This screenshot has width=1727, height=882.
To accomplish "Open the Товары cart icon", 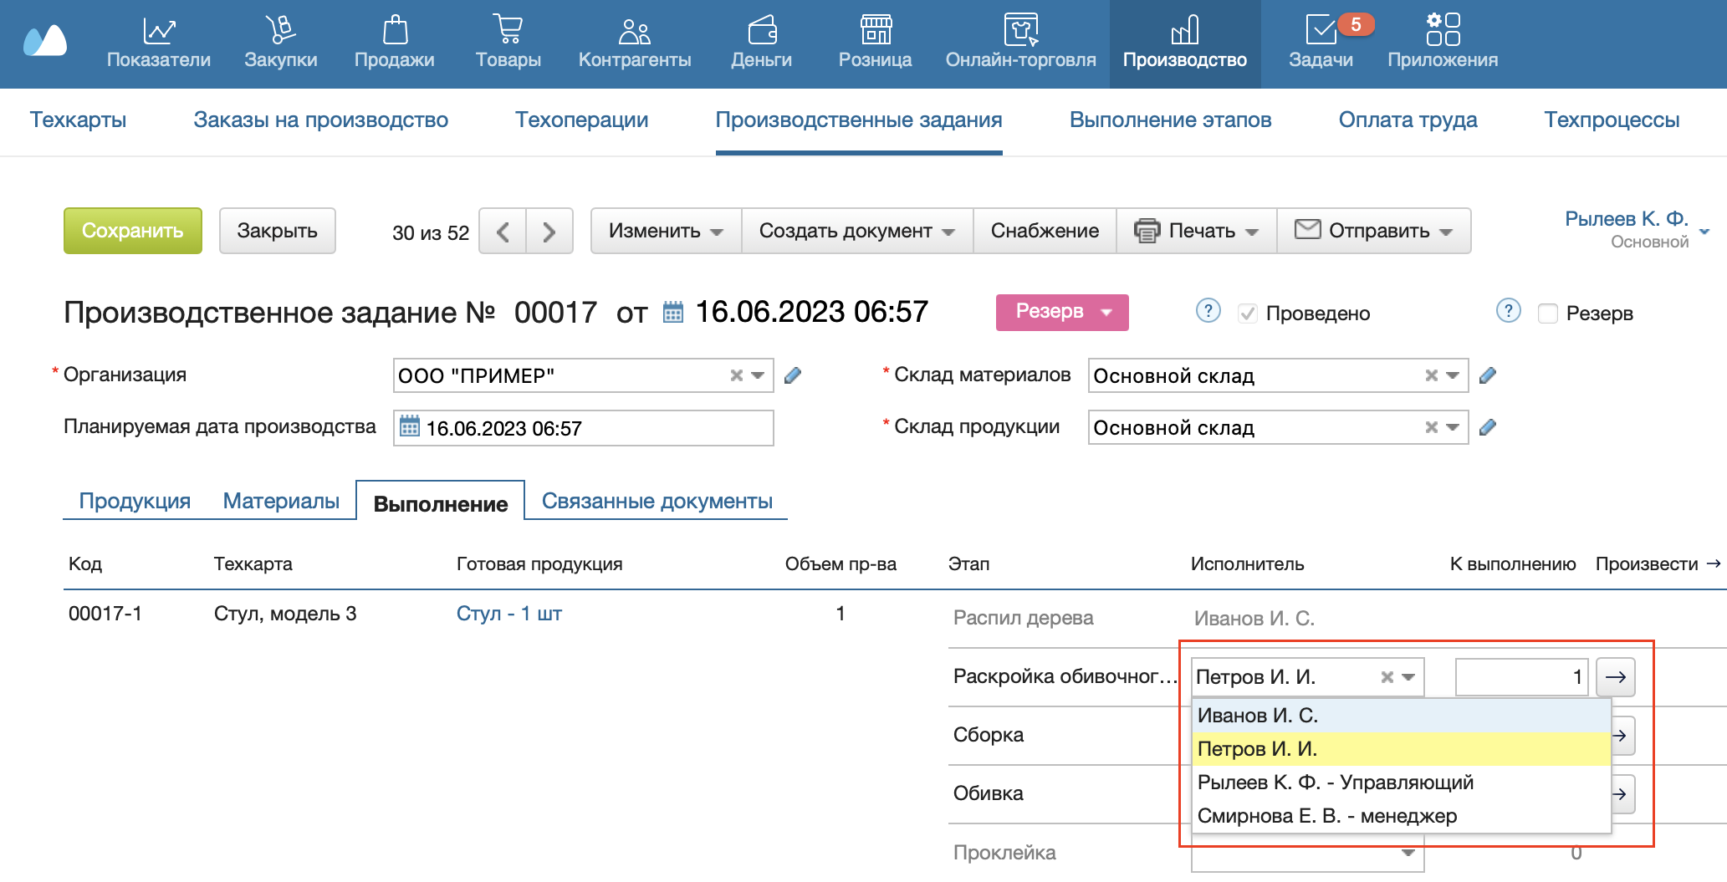I will [508, 30].
